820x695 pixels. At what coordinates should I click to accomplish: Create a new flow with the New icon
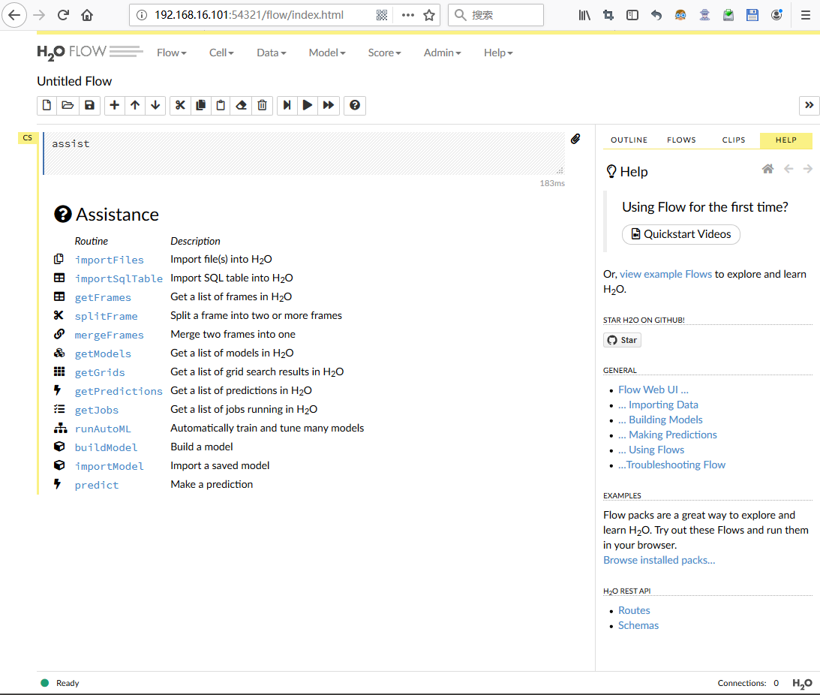point(47,105)
